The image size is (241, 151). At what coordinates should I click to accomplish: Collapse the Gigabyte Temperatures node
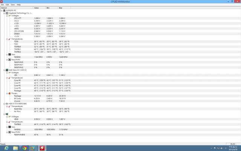(7, 39)
